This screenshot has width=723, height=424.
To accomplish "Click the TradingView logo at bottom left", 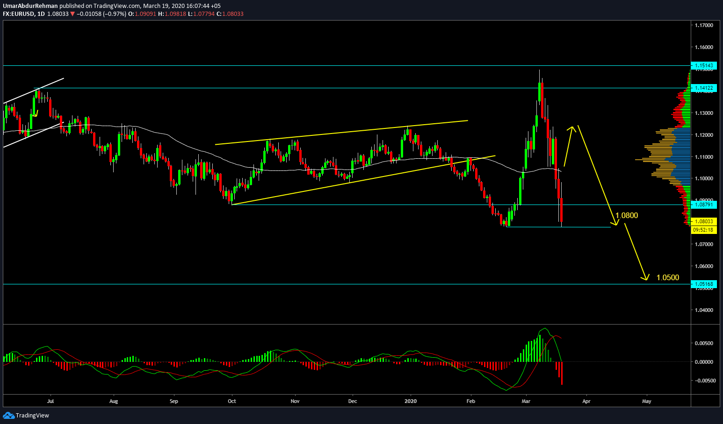I will coord(26,415).
